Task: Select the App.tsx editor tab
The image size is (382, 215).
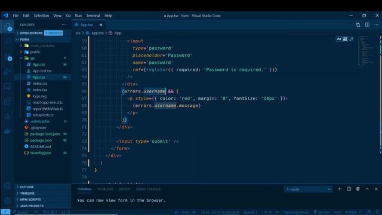Action: (x=89, y=25)
